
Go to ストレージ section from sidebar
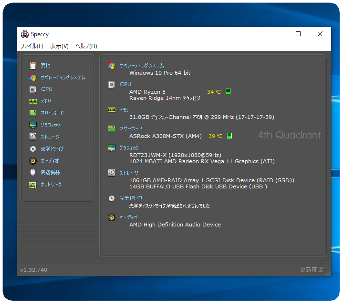(50, 137)
